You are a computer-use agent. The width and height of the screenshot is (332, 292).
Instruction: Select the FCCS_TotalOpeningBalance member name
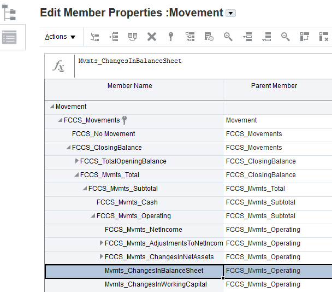point(123,161)
